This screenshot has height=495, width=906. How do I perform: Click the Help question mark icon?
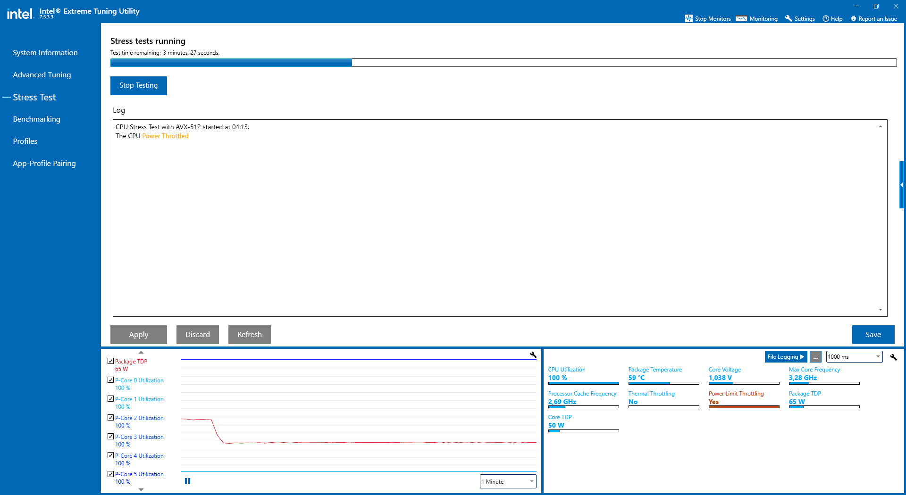tap(826, 18)
